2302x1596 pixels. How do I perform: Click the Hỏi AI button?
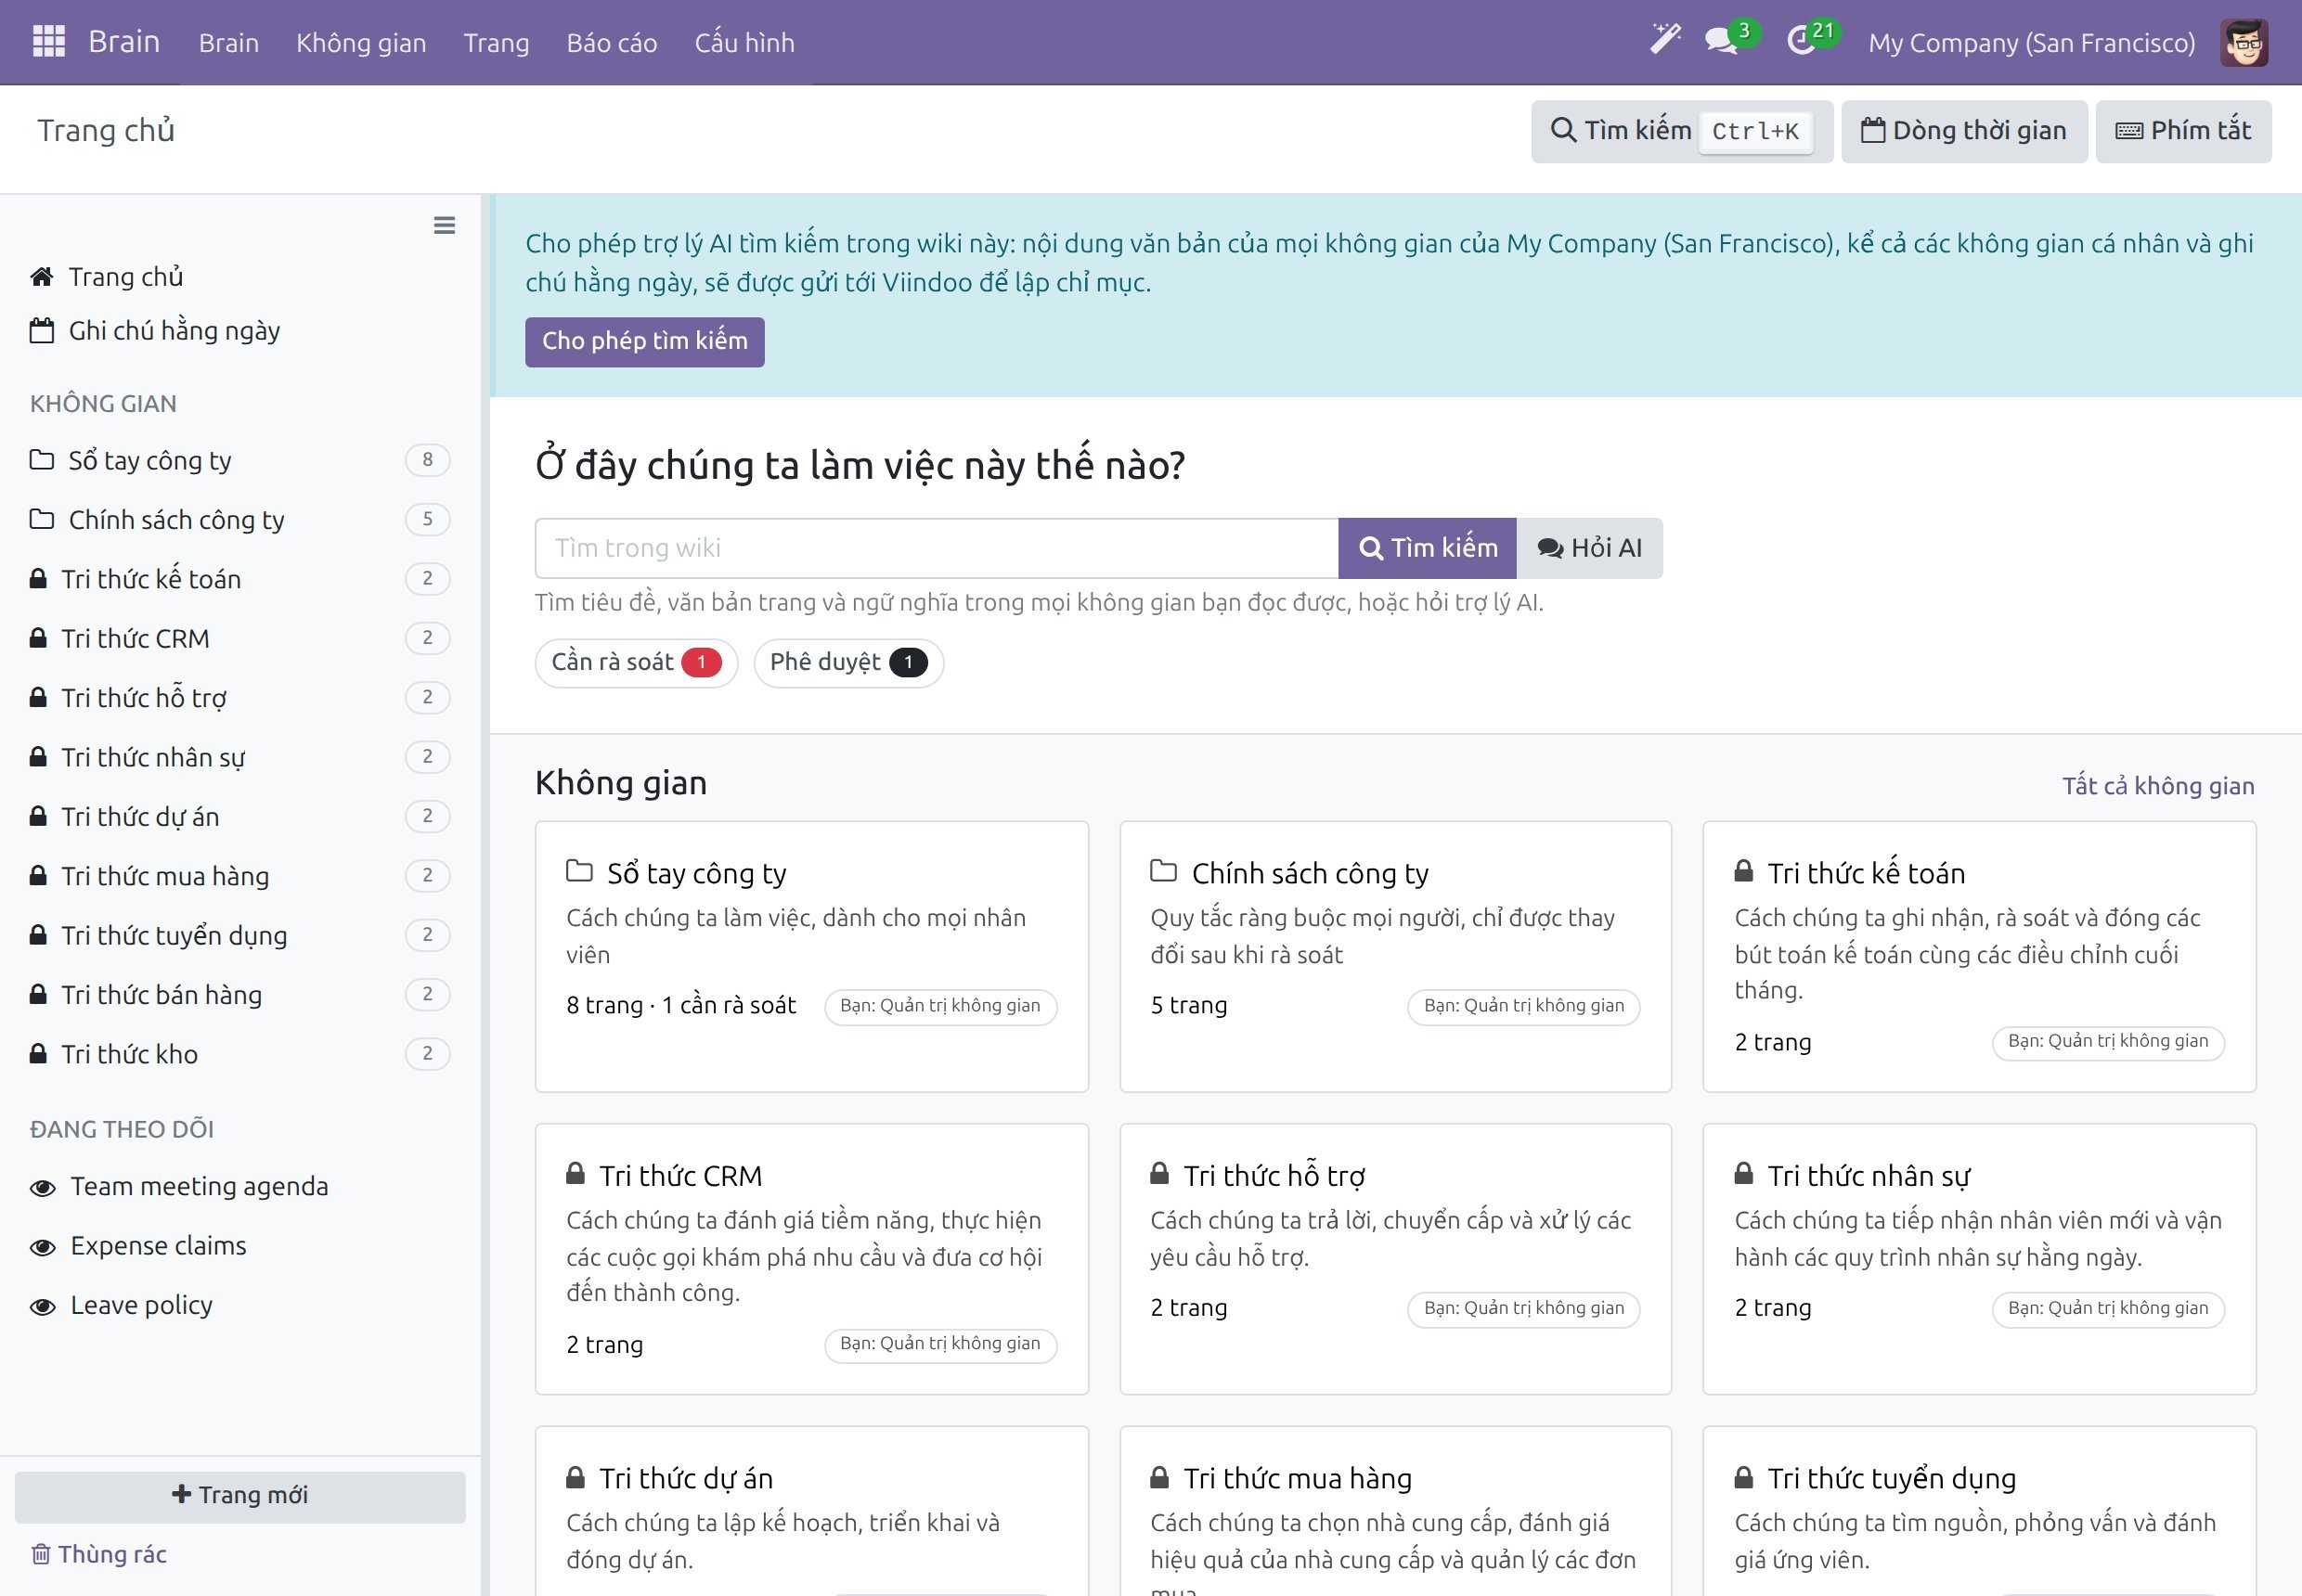point(1590,548)
